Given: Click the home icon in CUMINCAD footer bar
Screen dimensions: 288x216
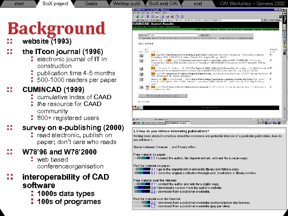Looking at the screenshot, I should coord(138,108).
